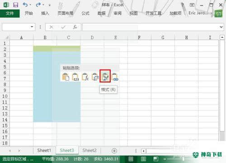
Task: Add a new sheet with plus button
Action: click(114, 151)
